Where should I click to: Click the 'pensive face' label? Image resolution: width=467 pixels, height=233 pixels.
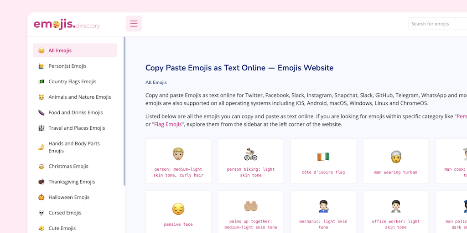178,224
